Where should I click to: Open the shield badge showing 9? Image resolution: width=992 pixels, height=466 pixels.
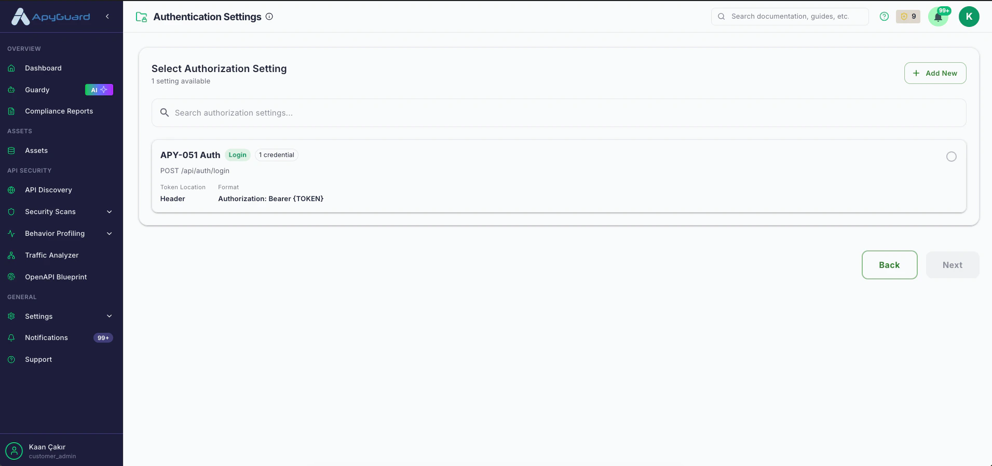click(x=908, y=17)
